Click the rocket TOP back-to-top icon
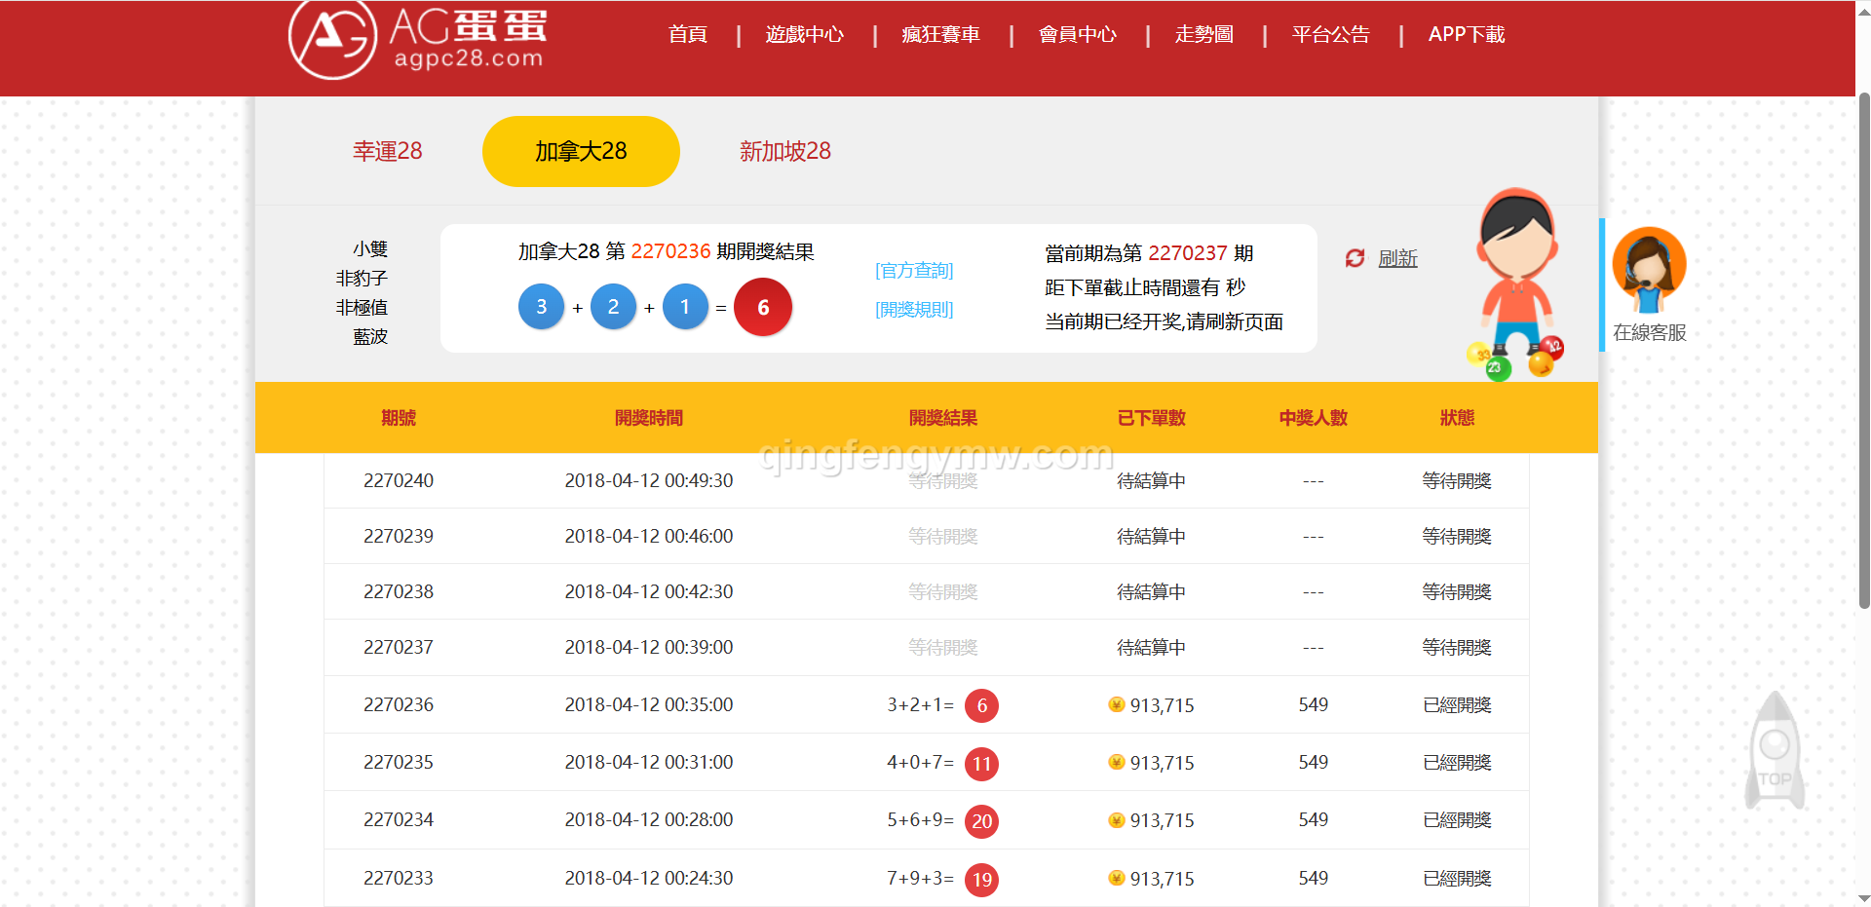 pos(1775,750)
